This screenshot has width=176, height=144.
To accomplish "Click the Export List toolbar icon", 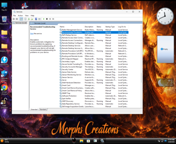I will coord(32,19).
